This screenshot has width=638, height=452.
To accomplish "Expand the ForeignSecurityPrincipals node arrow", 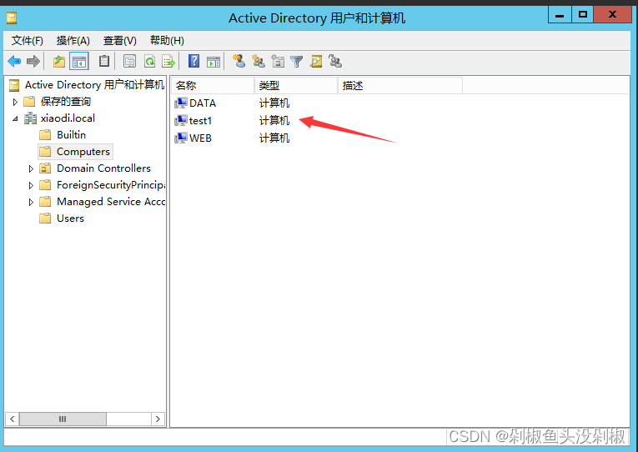I will coord(31,185).
